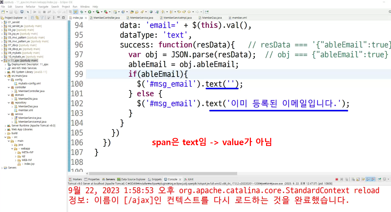
Task: Open the Source menu
Action: click(19, 7)
